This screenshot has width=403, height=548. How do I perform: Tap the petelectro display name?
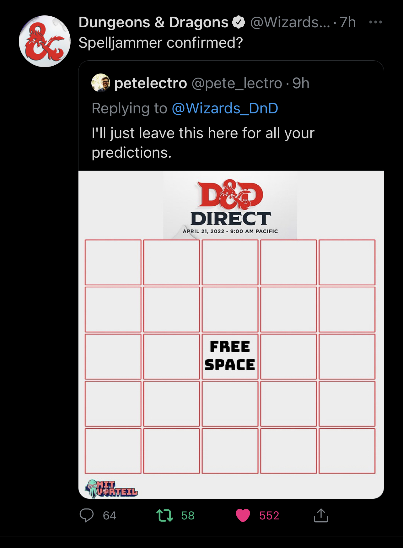151,83
